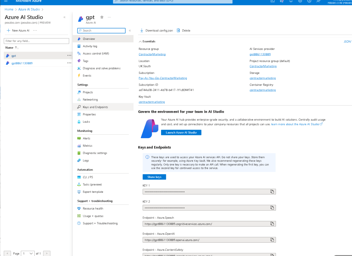Copy the Azure.Speech endpoint URL
The height and width of the screenshot is (256, 352).
[272, 224]
